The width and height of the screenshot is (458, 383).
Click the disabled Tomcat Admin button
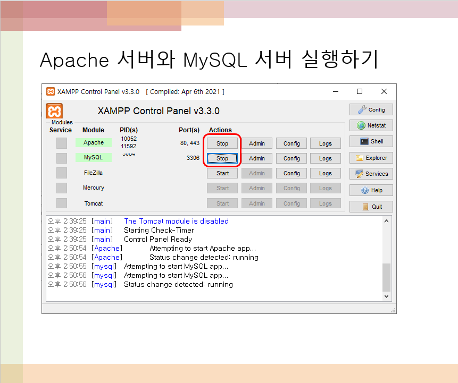[x=257, y=203]
